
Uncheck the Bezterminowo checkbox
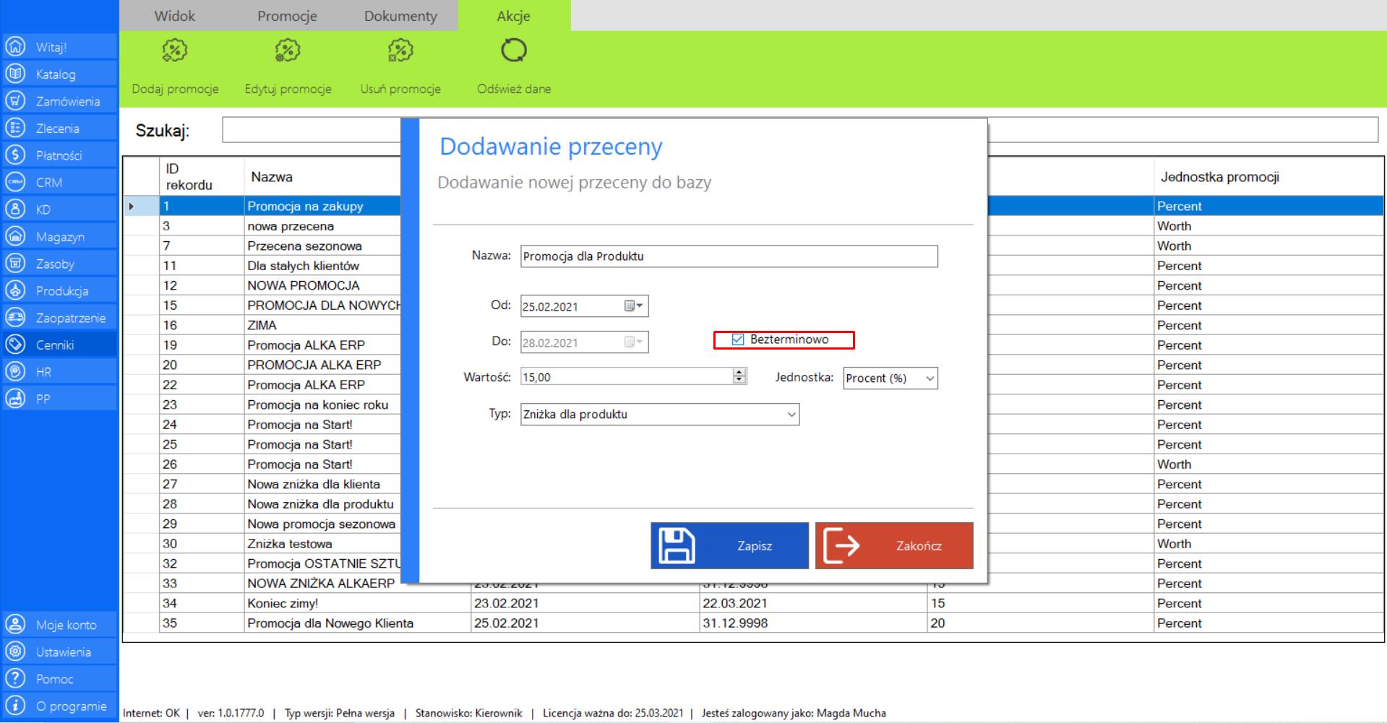point(738,339)
